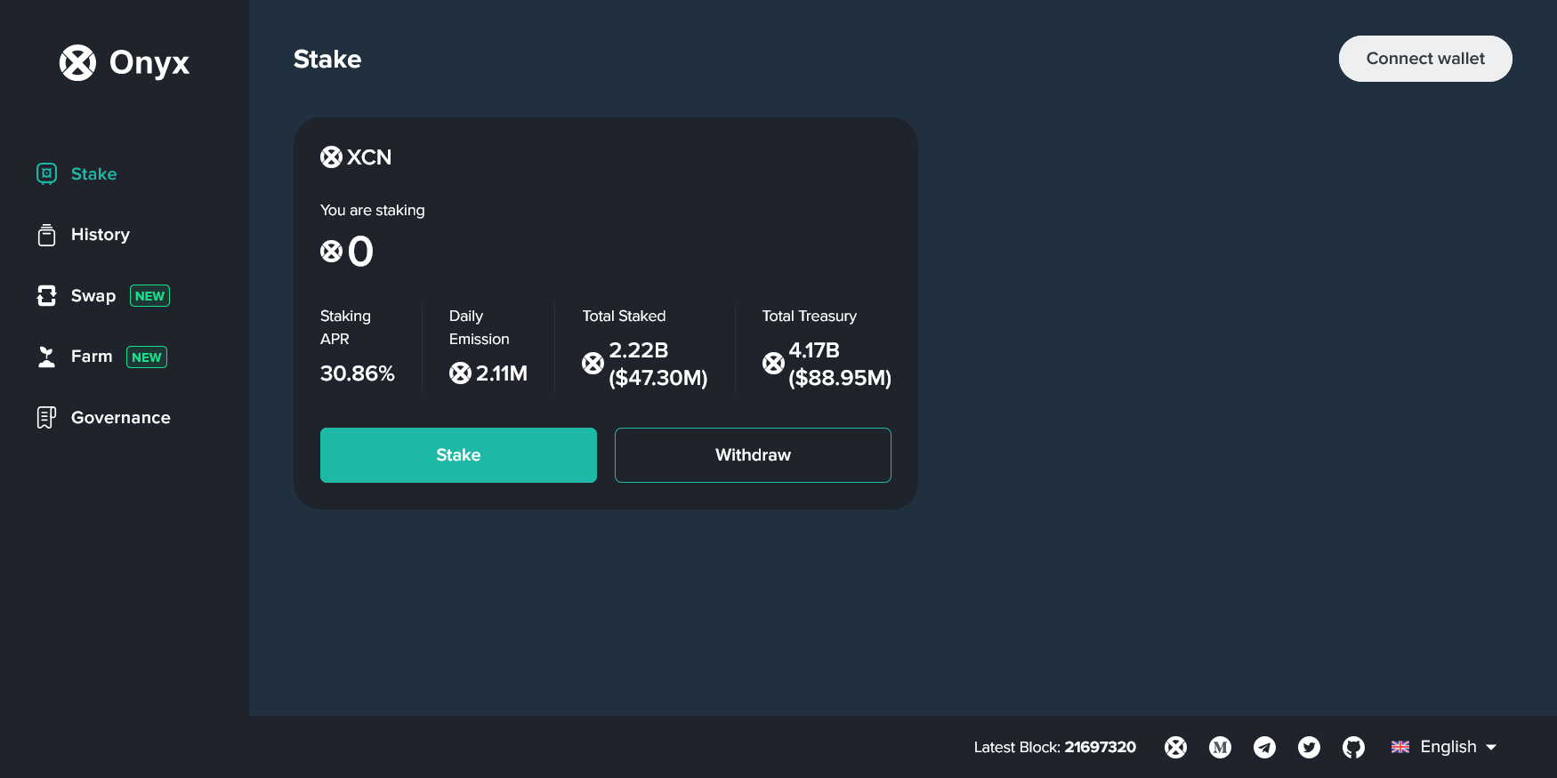Click the Swap arrows icon
Screen dimensions: 1557x778
coord(47,296)
